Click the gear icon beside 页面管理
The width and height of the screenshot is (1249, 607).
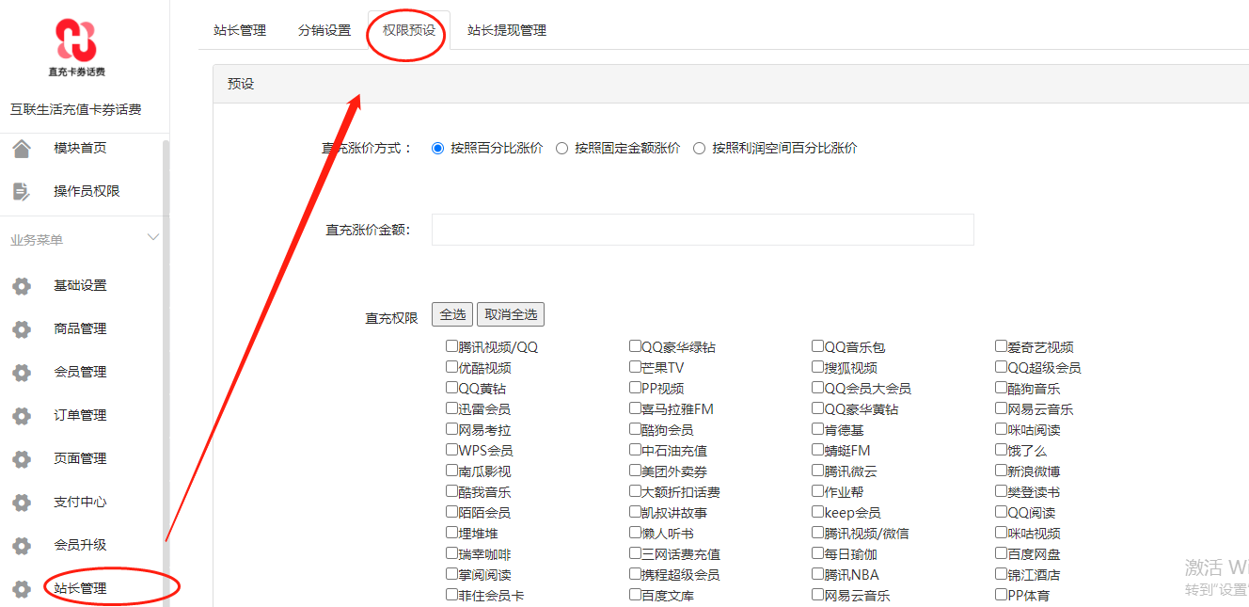pos(21,459)
